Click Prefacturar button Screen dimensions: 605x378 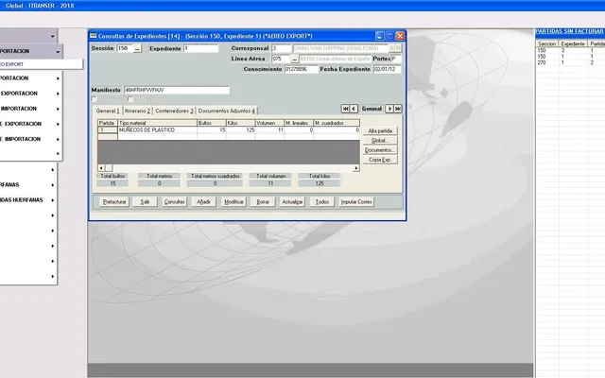click(x=114, y=201)
